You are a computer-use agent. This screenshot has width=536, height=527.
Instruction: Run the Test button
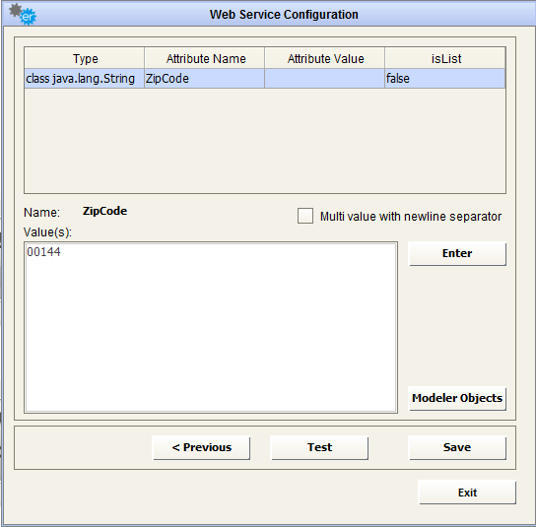[319, 447]
